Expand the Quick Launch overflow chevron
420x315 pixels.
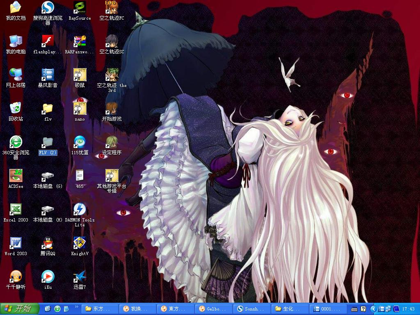click(76, 307)
